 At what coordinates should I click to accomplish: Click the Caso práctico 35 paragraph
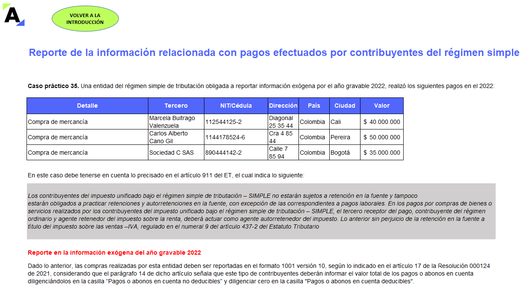point(261,86)
